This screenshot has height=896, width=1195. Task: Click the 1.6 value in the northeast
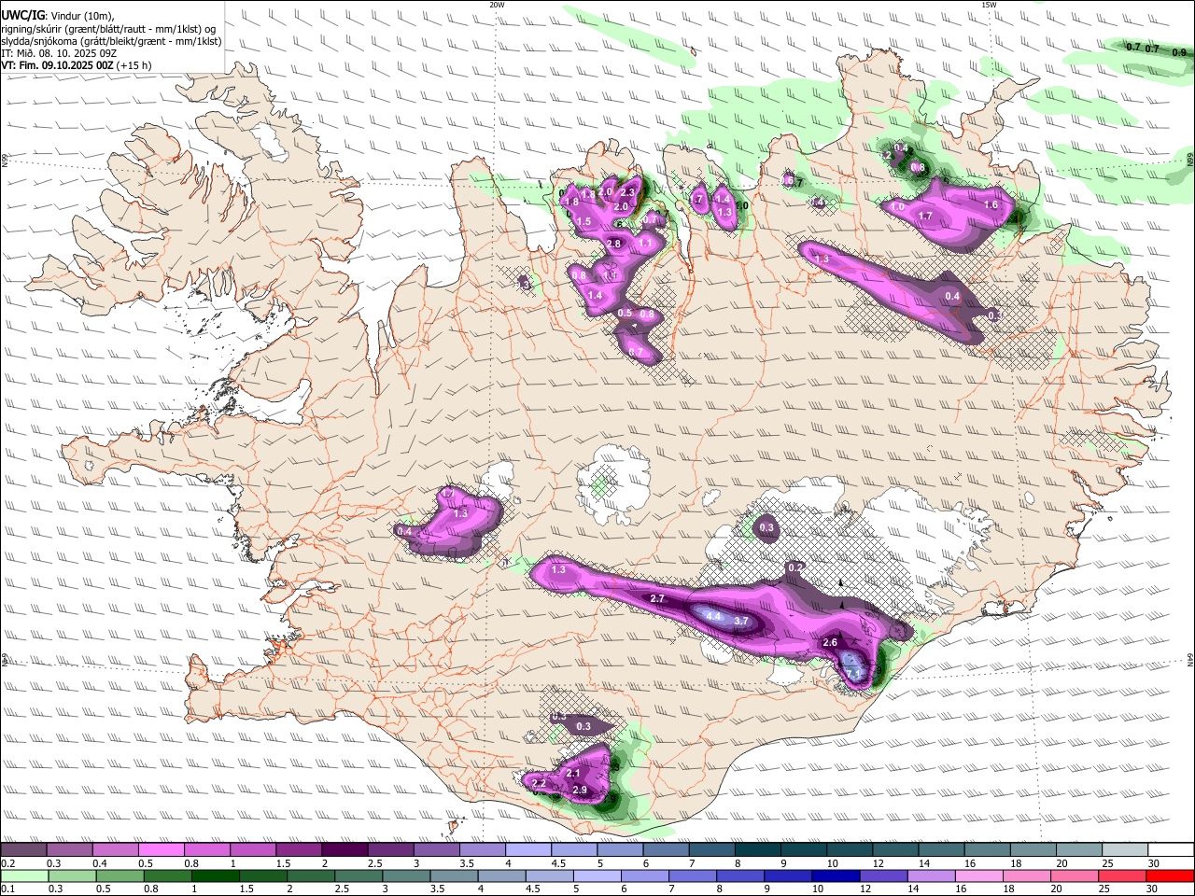pos(991,204)
